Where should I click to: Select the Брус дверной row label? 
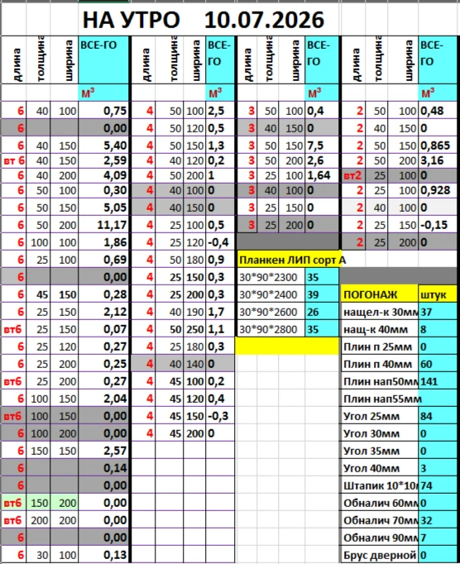click(380, 555)
